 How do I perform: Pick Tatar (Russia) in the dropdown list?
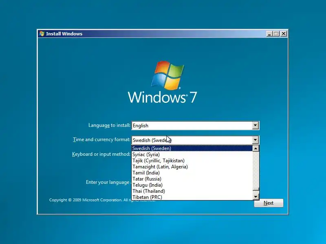point(192,179)
